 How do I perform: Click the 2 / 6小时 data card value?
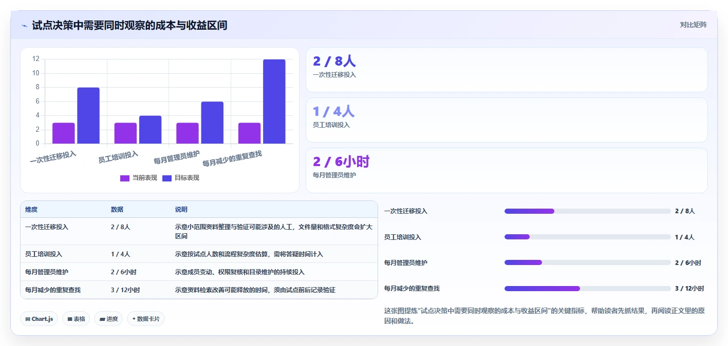click(x=341, y=162)
